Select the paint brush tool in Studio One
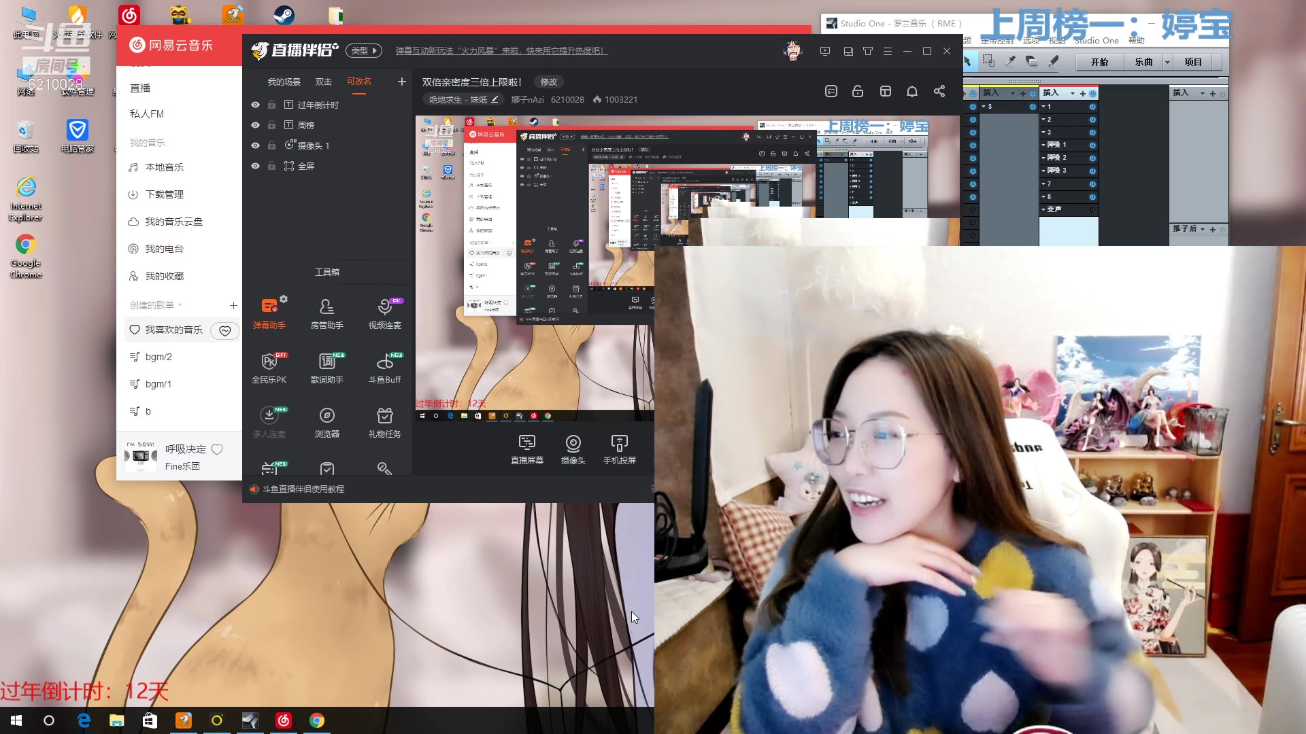This screenshot has width=1306, height=734. click(1054, 61)
